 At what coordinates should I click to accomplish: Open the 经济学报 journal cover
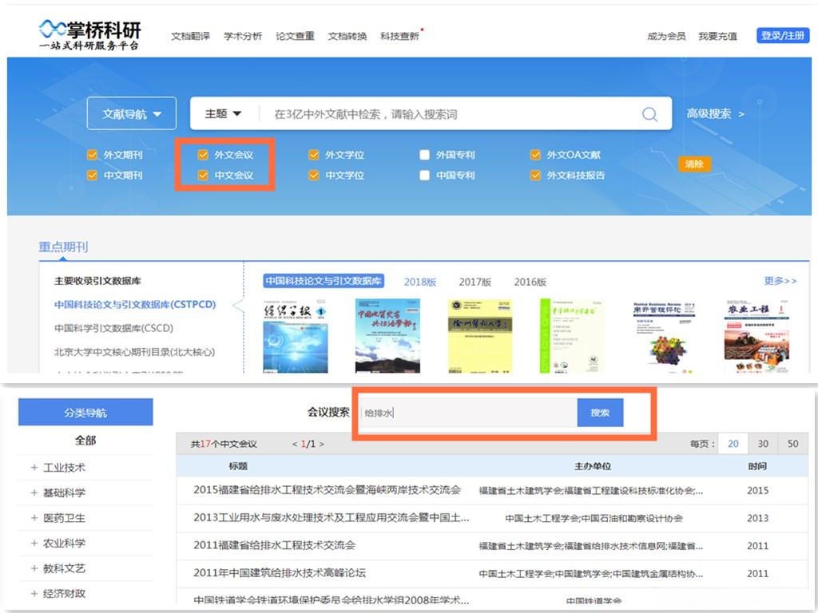(x=296, y=336)
